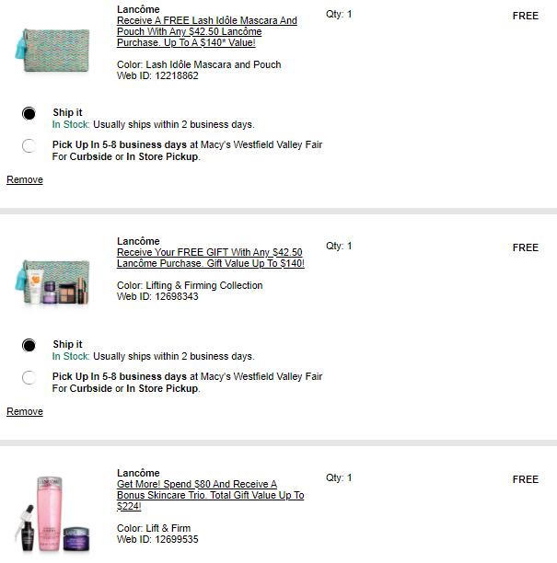The image size is (557, 563).
Task: Select 'Ship it' for the Lash Idôle Mascara pouch
Action: click(29, 113)
